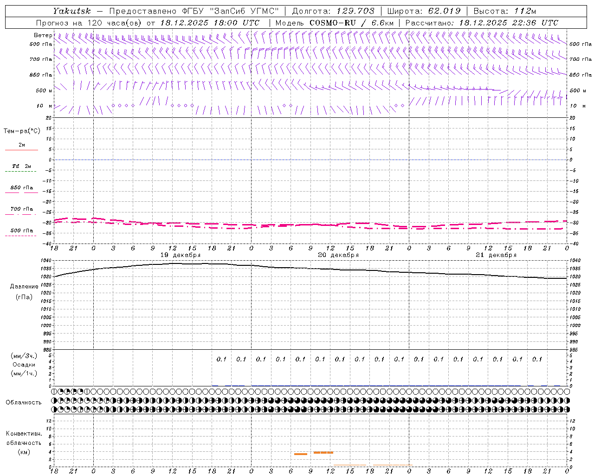Viewport: 594px width, 475px height.
Task: Click the Yakutsk station title
Action: [71, 11]
